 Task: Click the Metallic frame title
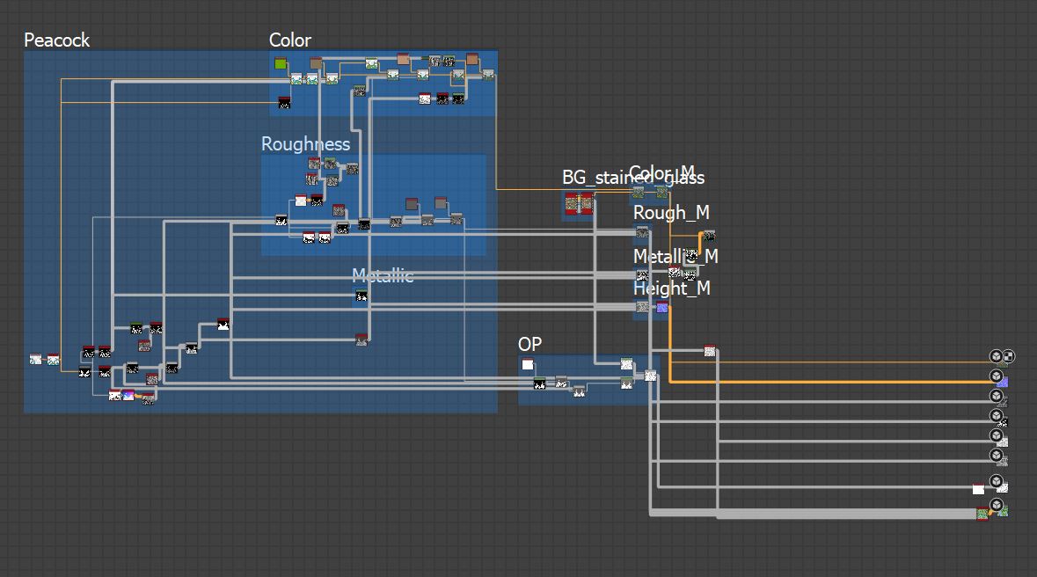[383, 276]
